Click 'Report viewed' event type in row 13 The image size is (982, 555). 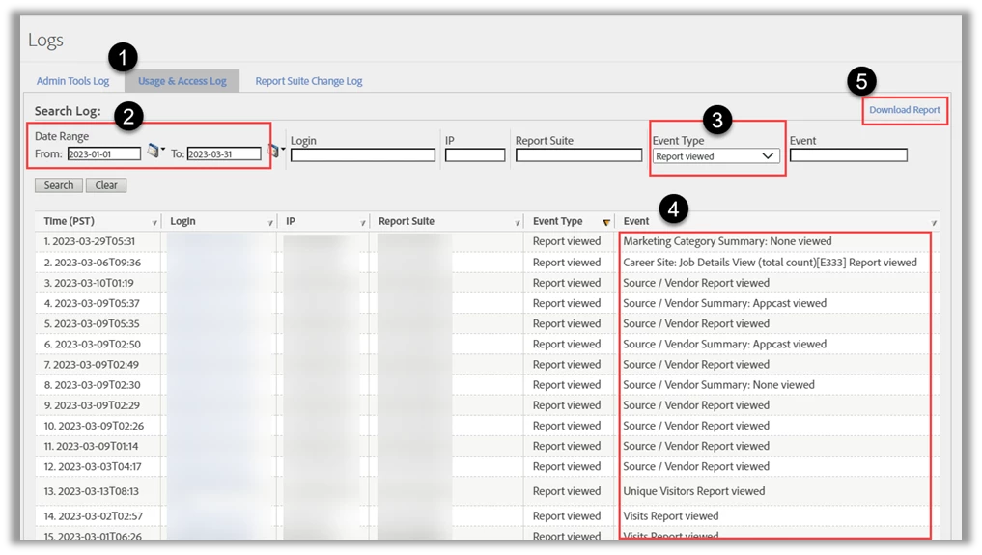(566, 492)
